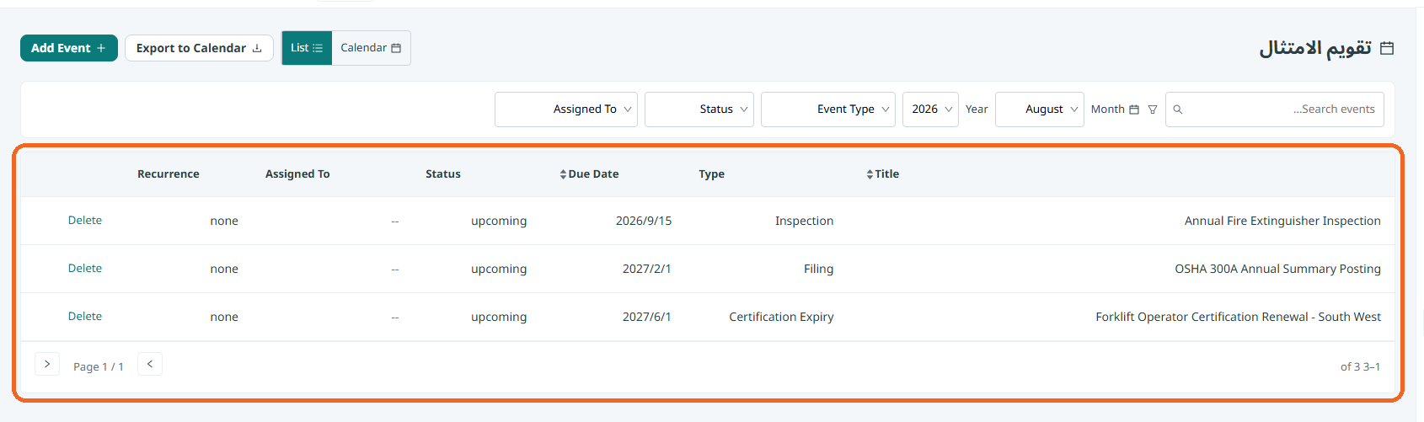Image resolution: width=1424 pixels, height=422 pixels.
Task: Focus the Search events field
Action: point(1275,110)
